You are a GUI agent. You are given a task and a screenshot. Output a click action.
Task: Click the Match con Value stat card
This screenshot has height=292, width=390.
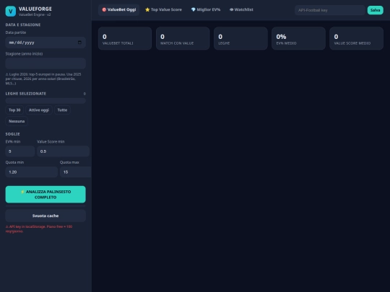[x=183, y=38]
